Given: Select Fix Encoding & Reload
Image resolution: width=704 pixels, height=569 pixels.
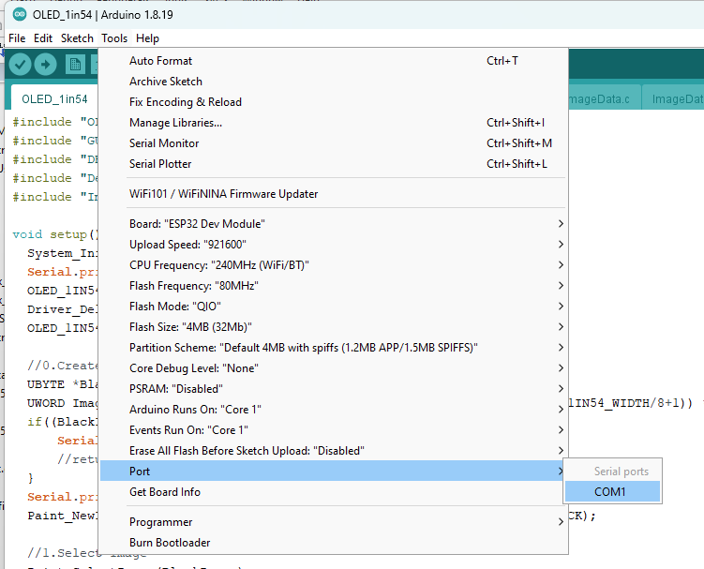Looking at the screenshot, I should click(334, 102).
